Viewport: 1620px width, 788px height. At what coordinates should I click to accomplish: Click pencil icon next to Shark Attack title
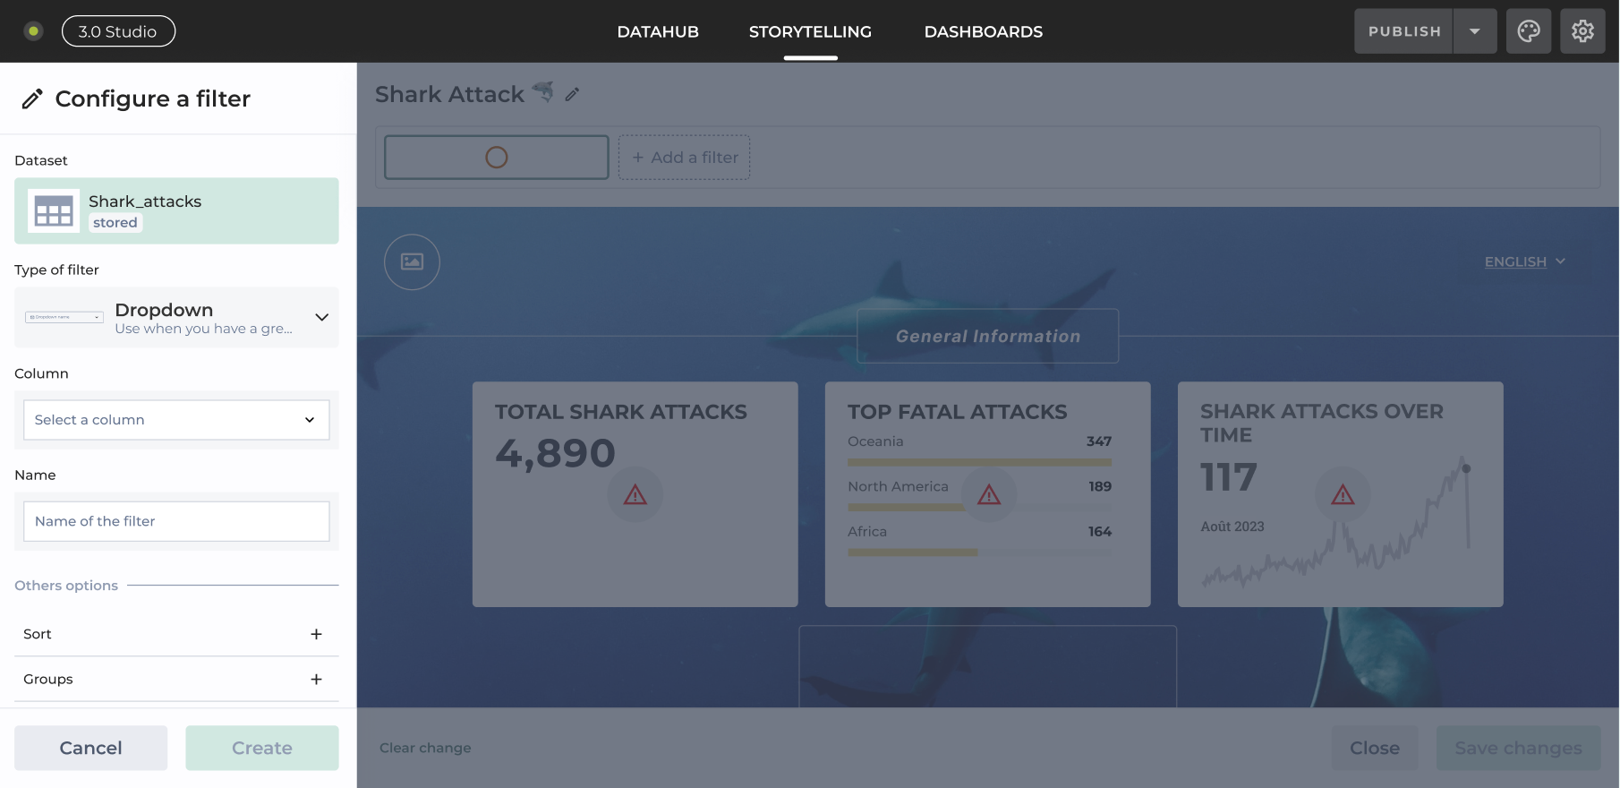coord(573,94)
